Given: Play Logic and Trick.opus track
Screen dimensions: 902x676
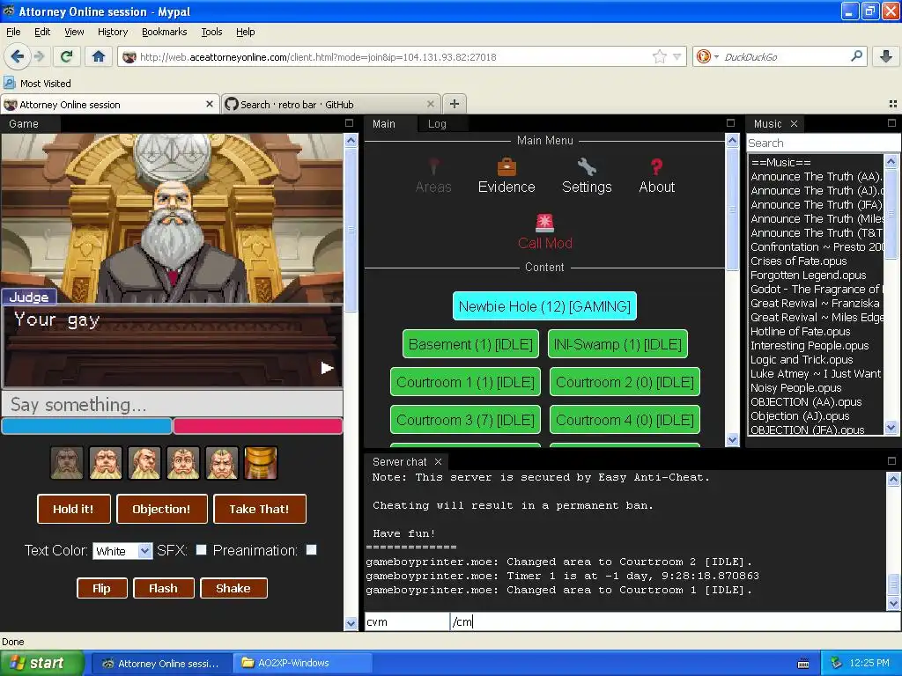Looking at the screenshot, I should coord(802,359).
